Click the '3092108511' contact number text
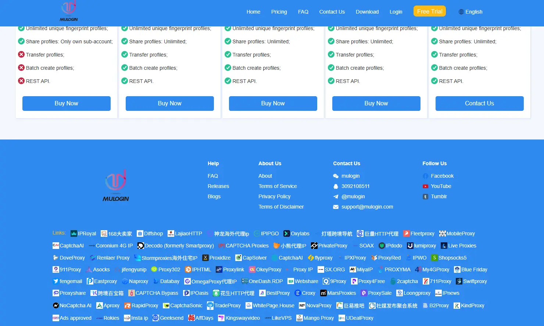 355,186
